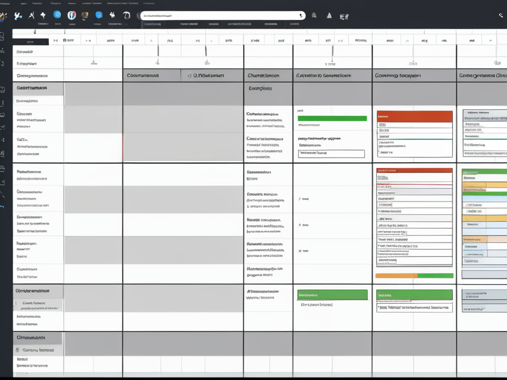Click the helmet-shaped icon left of search bar
The height and width of the screenshot is (380, 507).
(128, 16)
